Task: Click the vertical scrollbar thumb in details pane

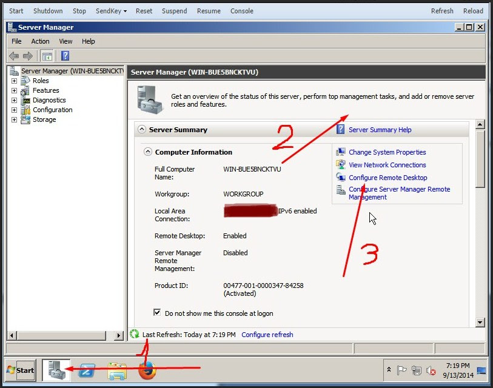Action: coord(480,159)
